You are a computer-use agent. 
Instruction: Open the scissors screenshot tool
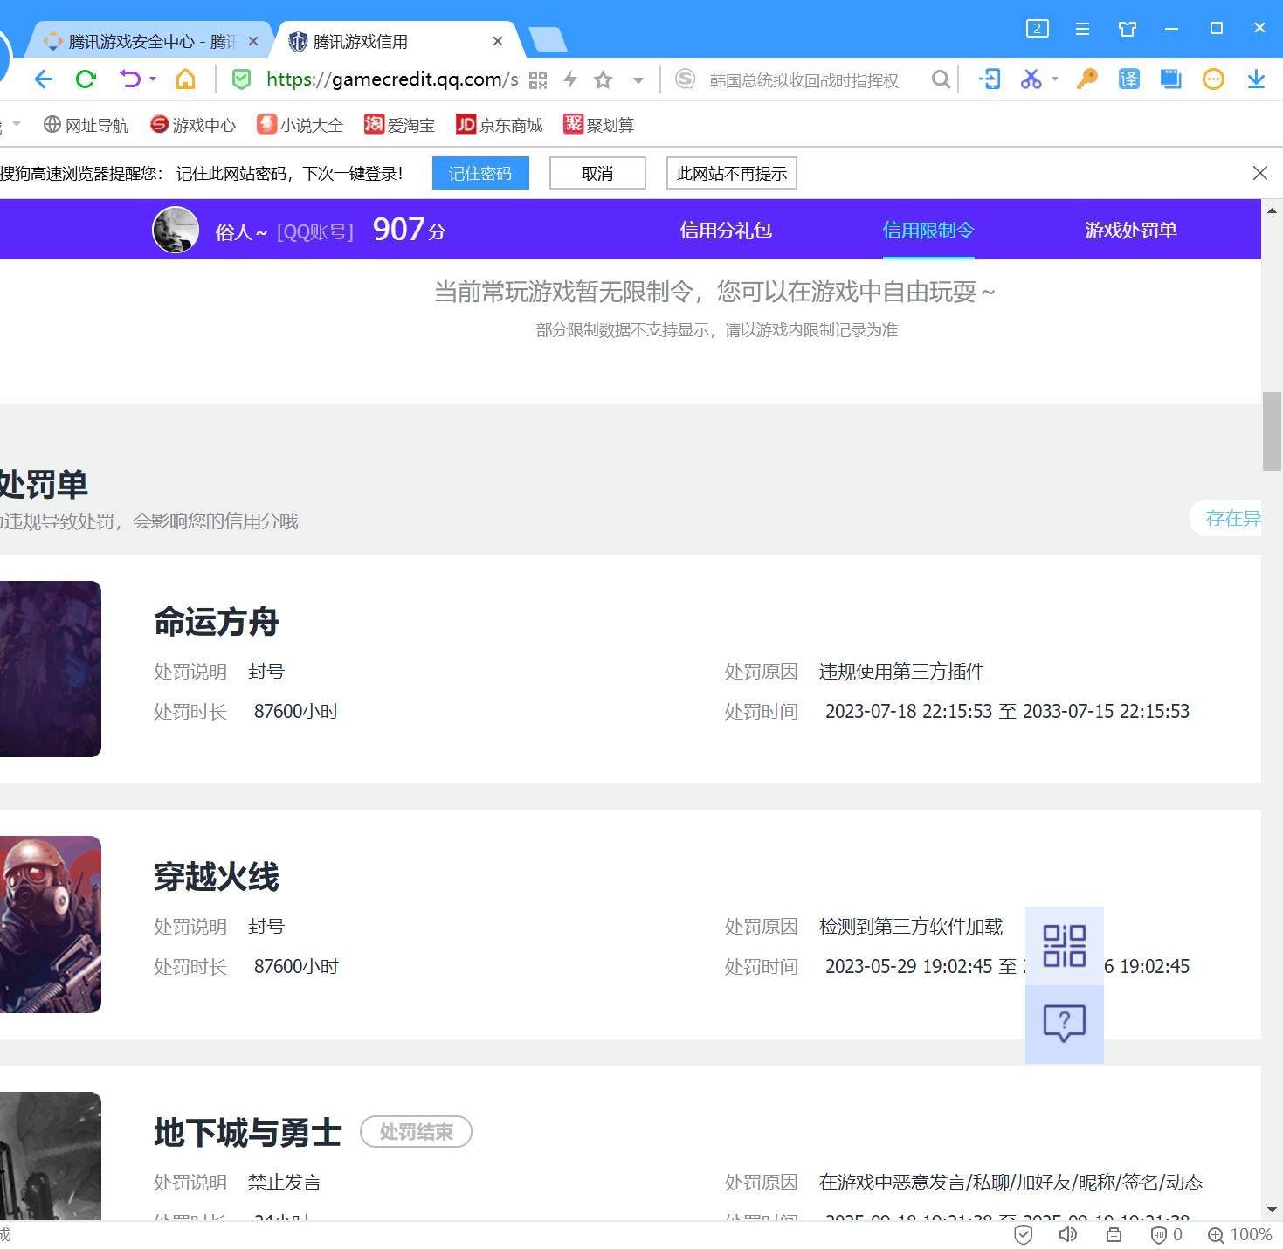tap(1031, 79)
